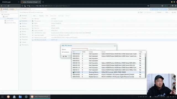Click the VM Start button
This screenshot has width=177, height=99.
pyautogui.click(x=140, y=12)
